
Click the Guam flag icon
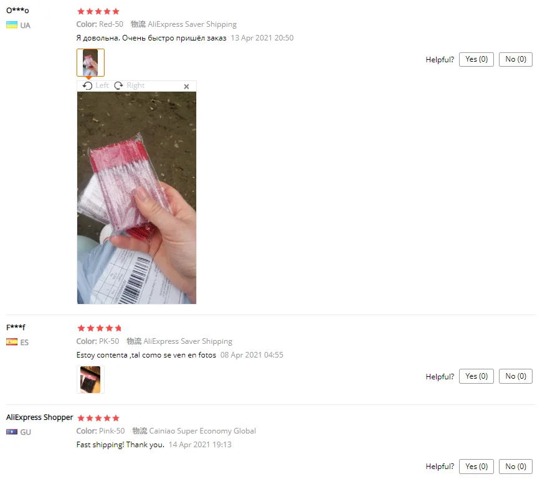tap(12, 432)
